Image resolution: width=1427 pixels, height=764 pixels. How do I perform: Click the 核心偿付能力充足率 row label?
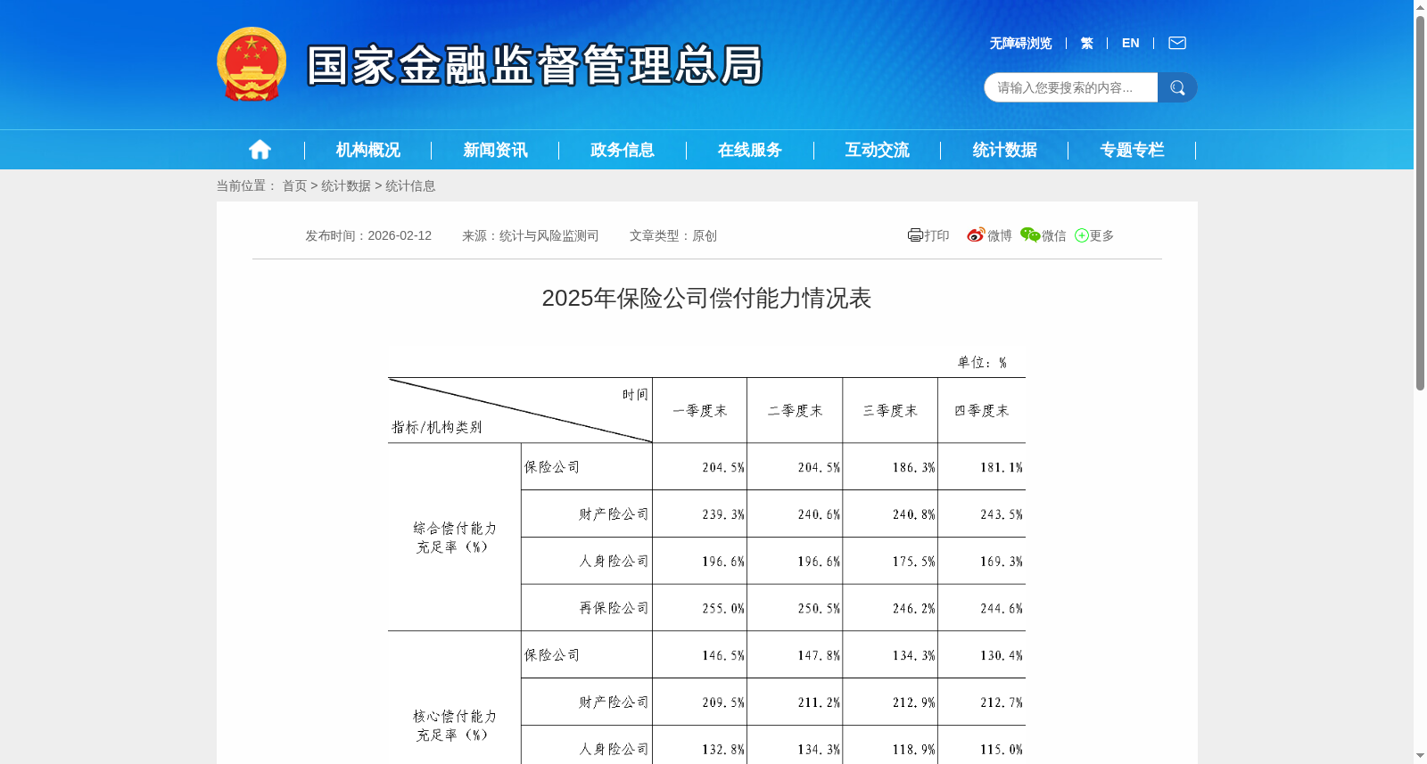pyautogui.click(x=455, y=726)
